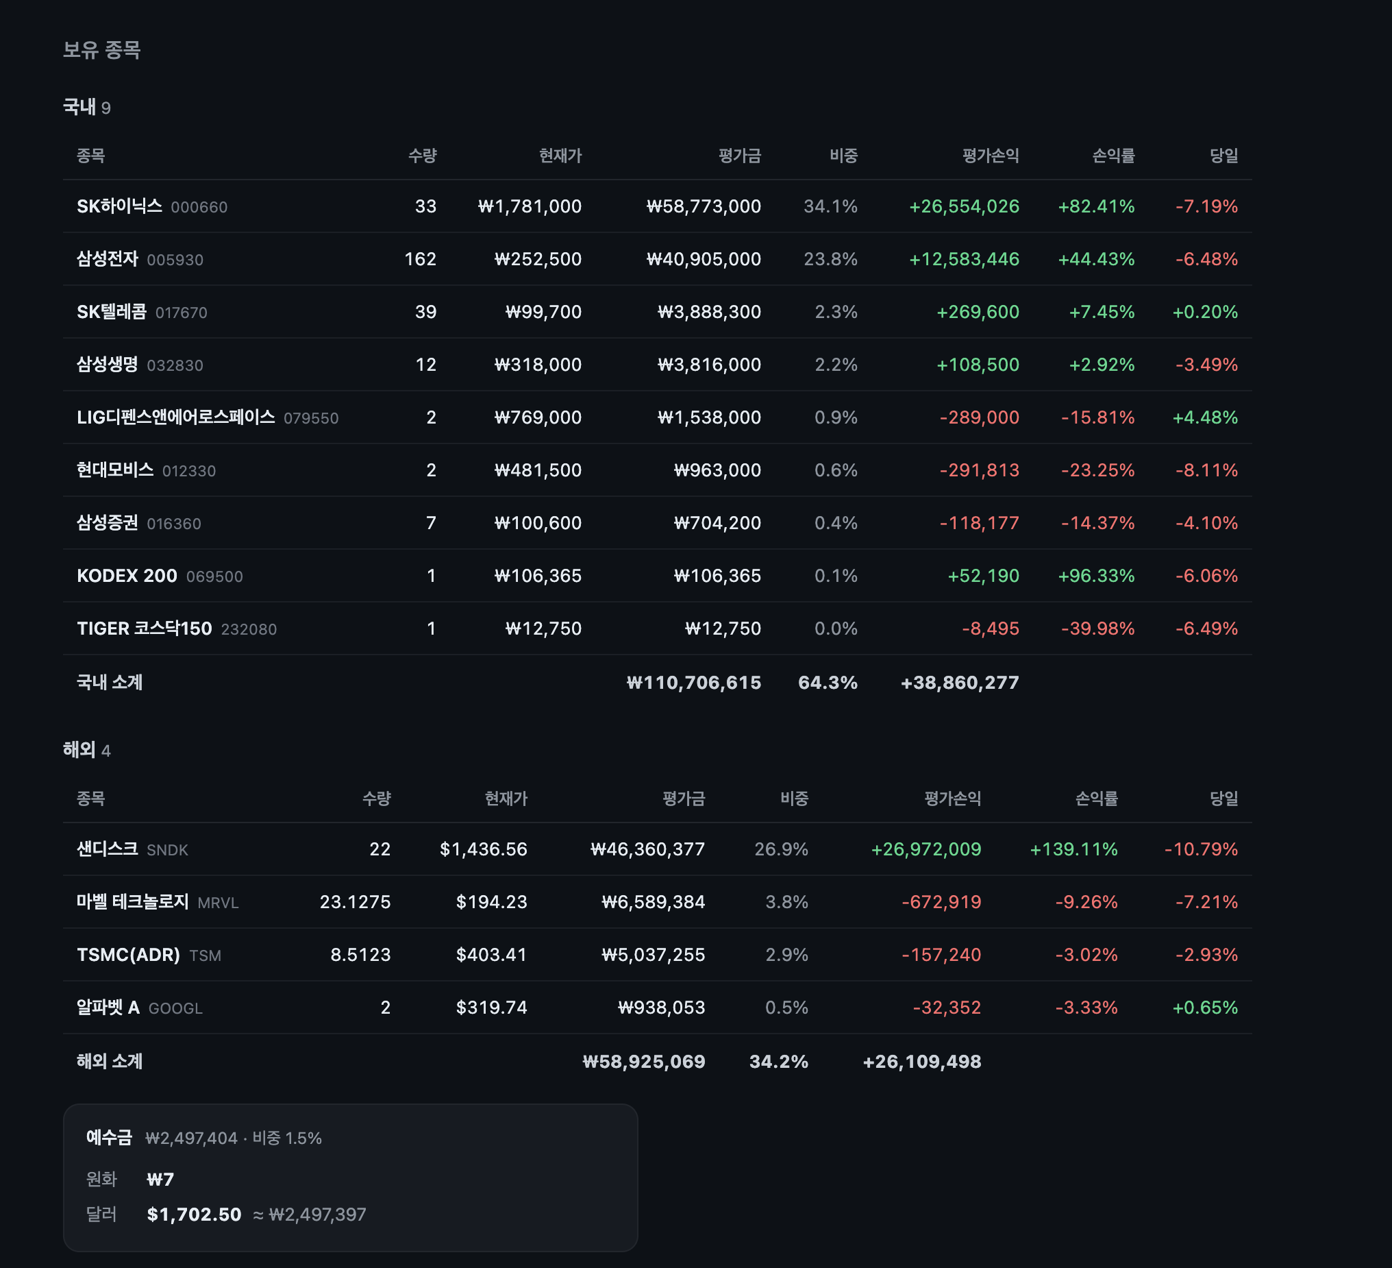This screenshot has width=1392, height=1268.
Task: Sort overseas table by 평가금 header
Action: (x=684, y=798)
